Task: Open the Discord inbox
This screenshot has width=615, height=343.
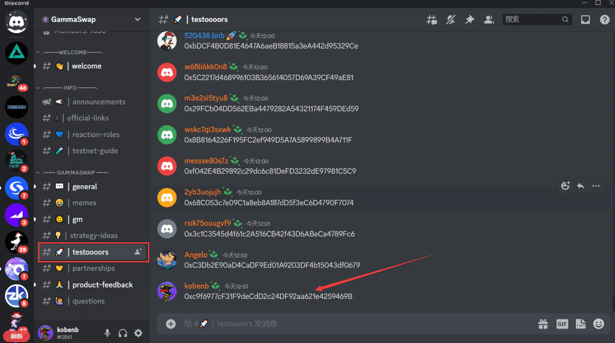Action: [x=585, y=19]
